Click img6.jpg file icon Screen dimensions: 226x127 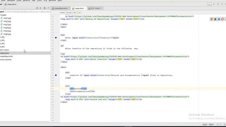click(x=1, y=34)
